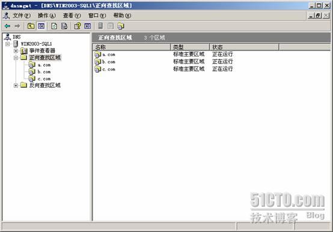
Task: Click the grayed server icon in toolbar
Action: pos(100,26)
